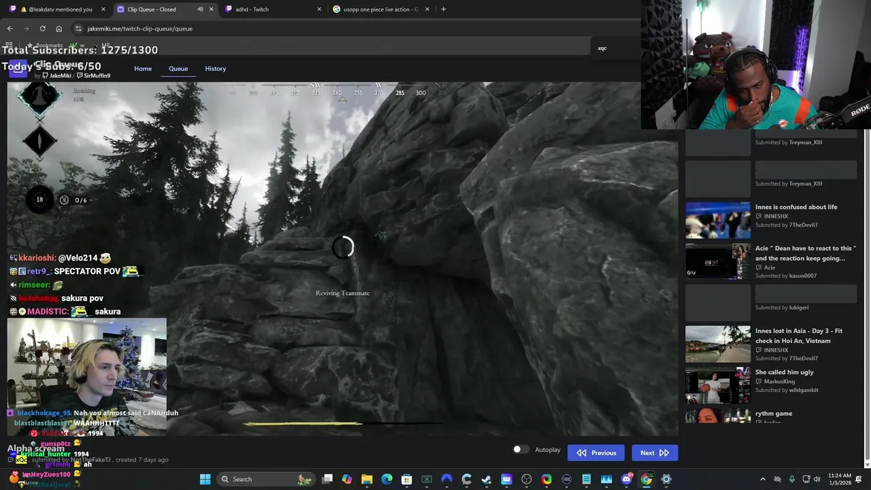The width and height of the screenshot is (871, 490).
Task: Close the 'adhd - Twitch' tab
Action: [319, 10]
